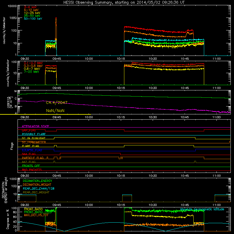This screenshot has height=234, width=234.
Task: Click the GOES class M tick label
Action: (x=16, y=91)
